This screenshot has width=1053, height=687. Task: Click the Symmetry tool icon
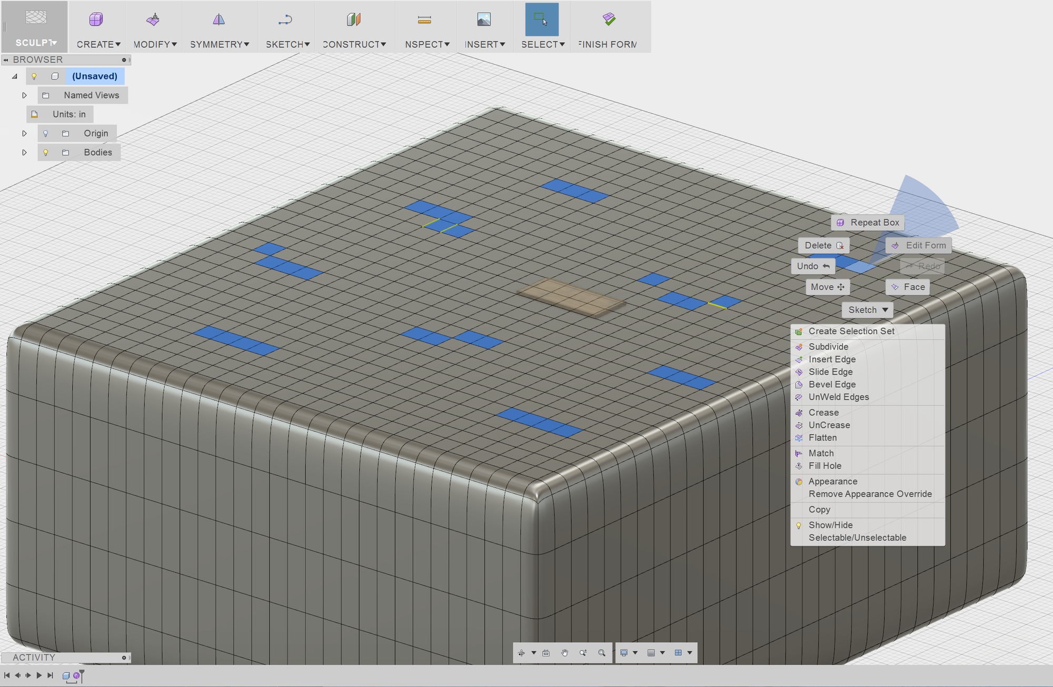pyautogui.click(x=219, y=19)
